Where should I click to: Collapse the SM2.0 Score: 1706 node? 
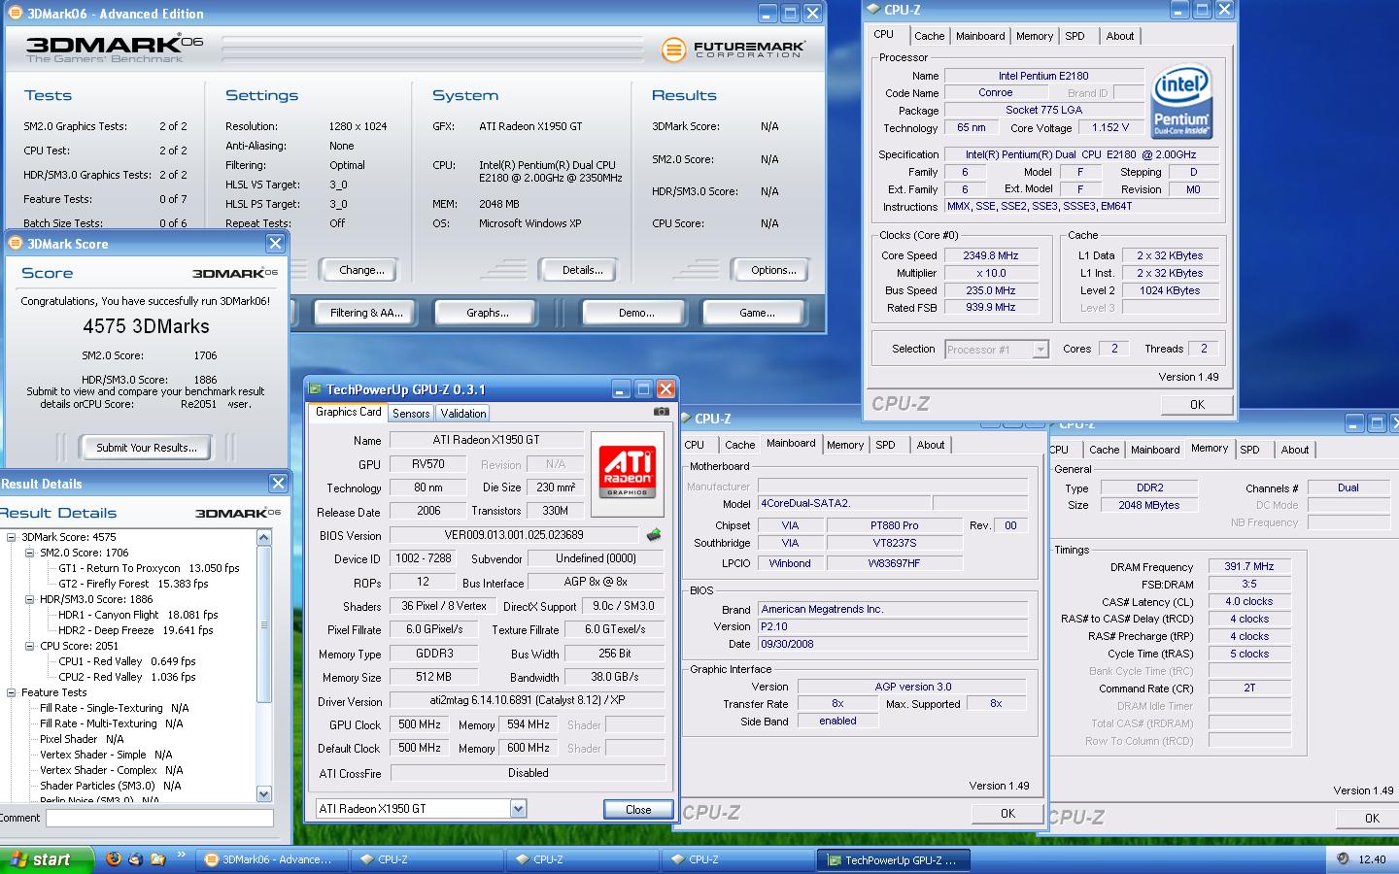(29, 553)
